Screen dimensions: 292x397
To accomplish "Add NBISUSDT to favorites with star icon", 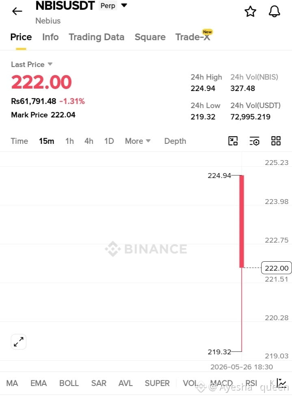I will [250, 11].
